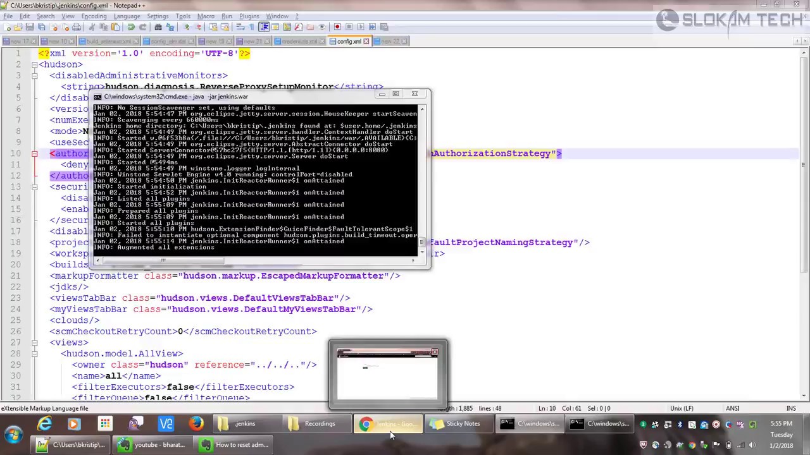Click the Save All toolbar icon
This screenshot has height=455, width=810.
point(42,27)
